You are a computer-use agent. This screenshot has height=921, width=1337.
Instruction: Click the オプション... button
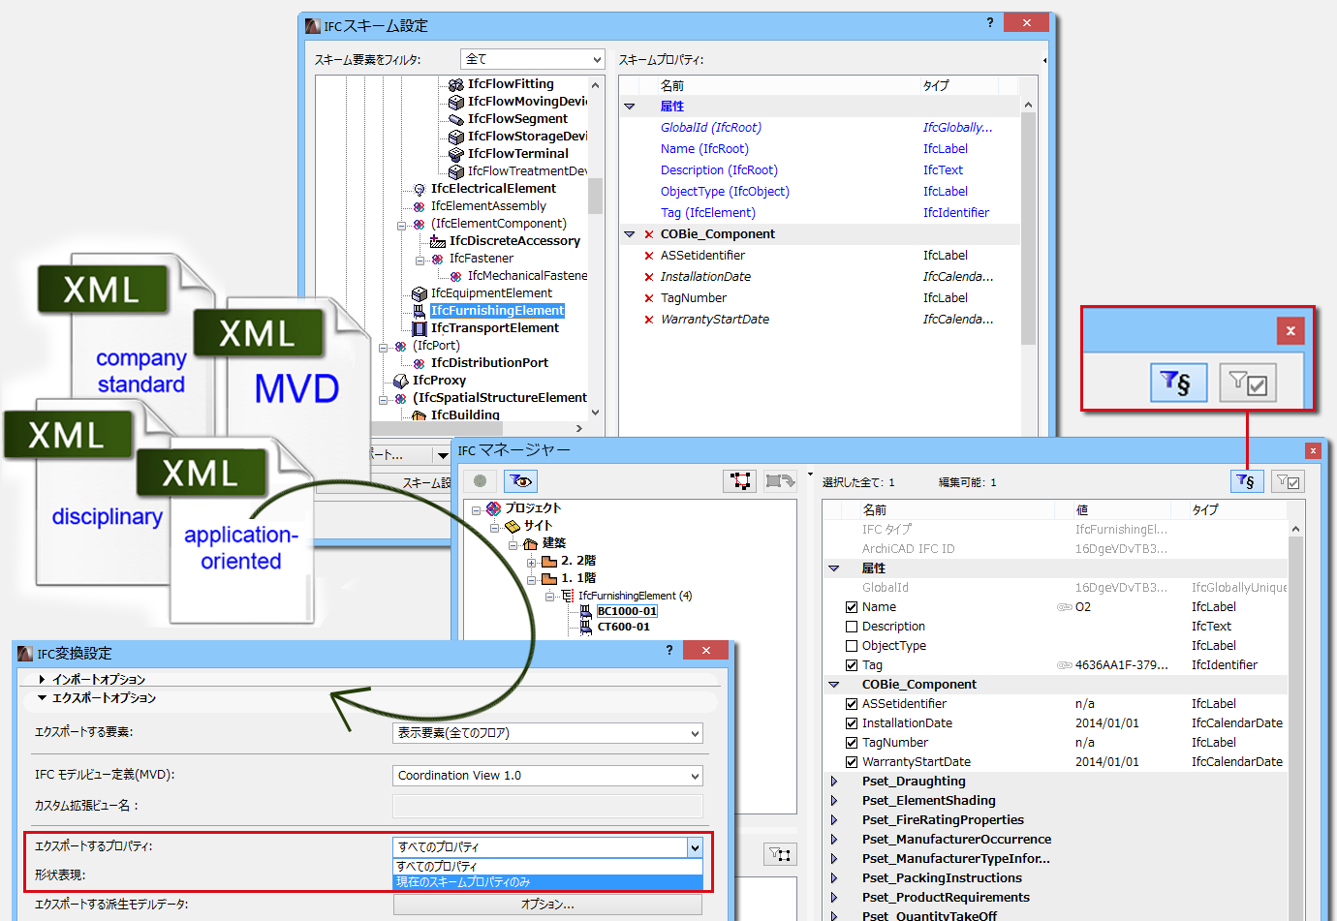tap(547, 905)
